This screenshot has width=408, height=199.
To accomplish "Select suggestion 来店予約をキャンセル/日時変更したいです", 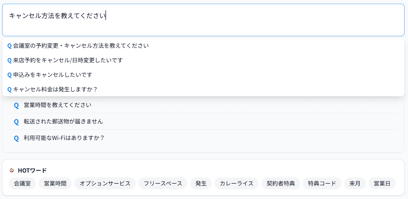I will pyautogui.click(x=68, y=60).
